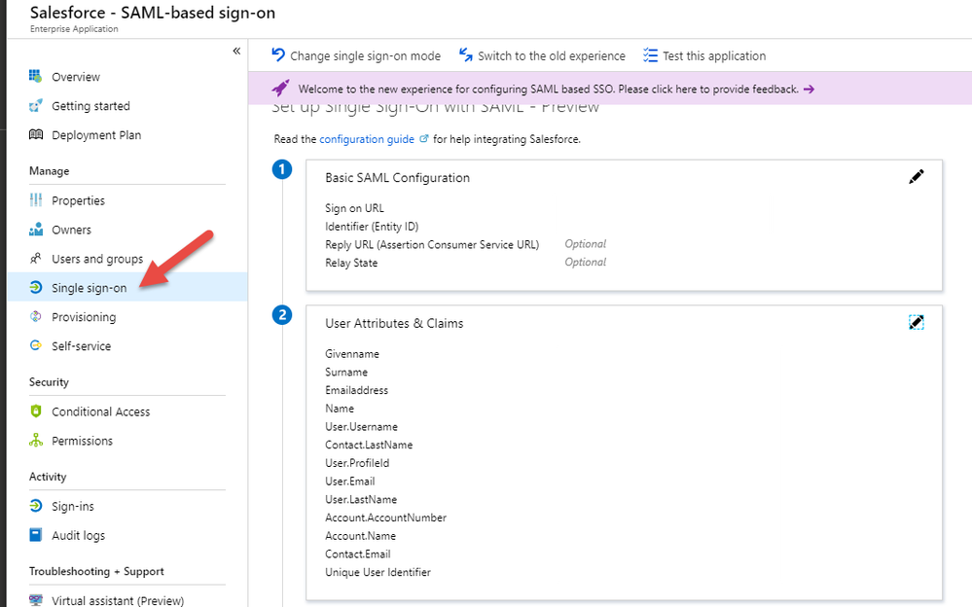Screen dimensions: 972x607
Task: Click the Self-service icon
Action: pos(35,345)
